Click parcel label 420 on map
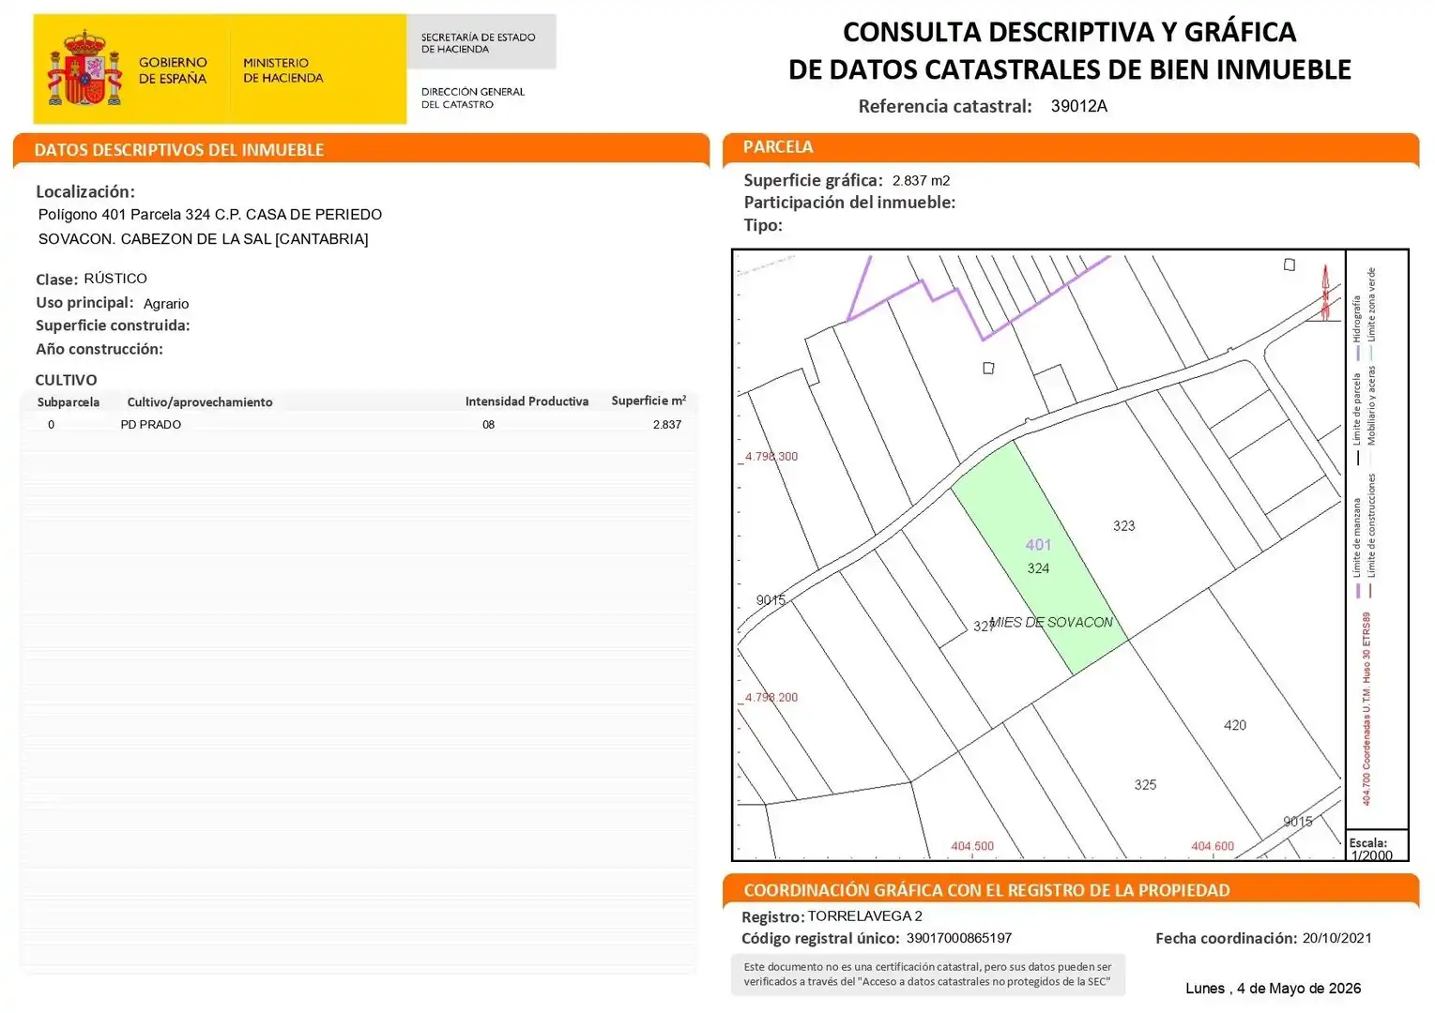The image size is (1435, 1013). point(1235,725)
